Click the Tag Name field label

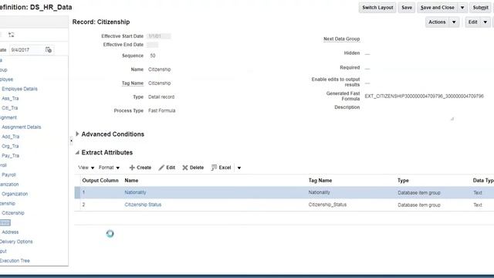point(132,83)
